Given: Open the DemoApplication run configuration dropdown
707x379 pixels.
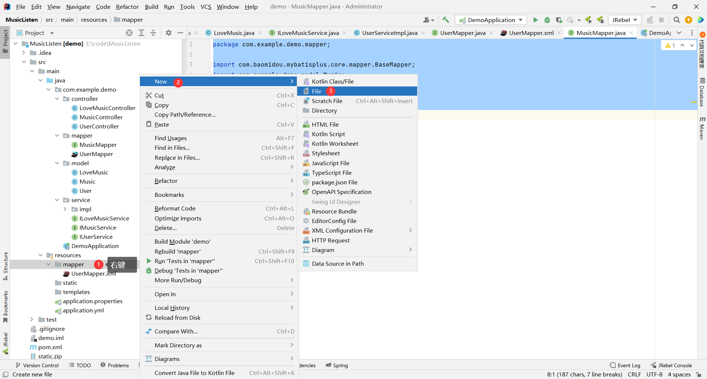Looking at the screenshot, I should (491, 20).
